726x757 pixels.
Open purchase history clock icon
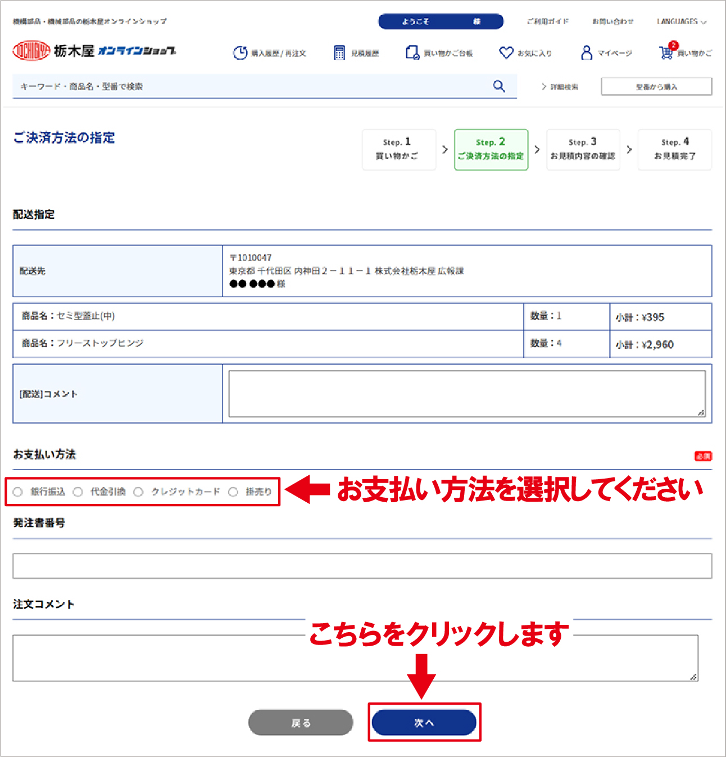(240, 53)
